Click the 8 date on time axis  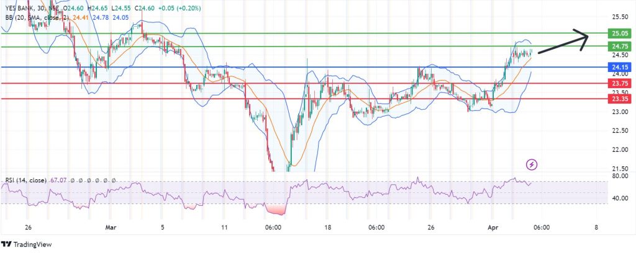click(x=596, y=228)
